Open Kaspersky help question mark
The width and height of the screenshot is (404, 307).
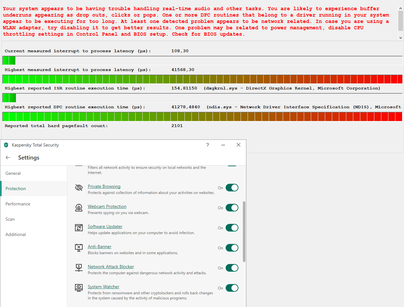pos(208,145)
